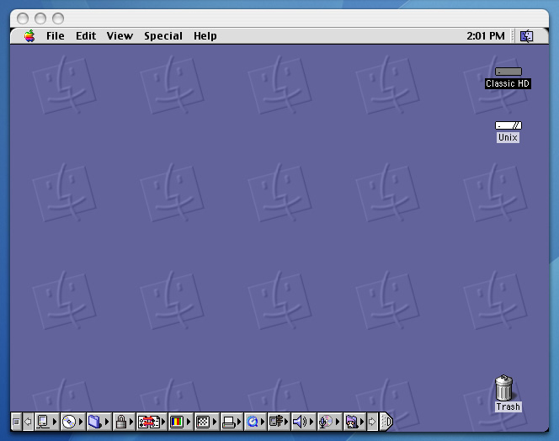Open the Finder application menu icon
The image size is (559, 441).
526,36
